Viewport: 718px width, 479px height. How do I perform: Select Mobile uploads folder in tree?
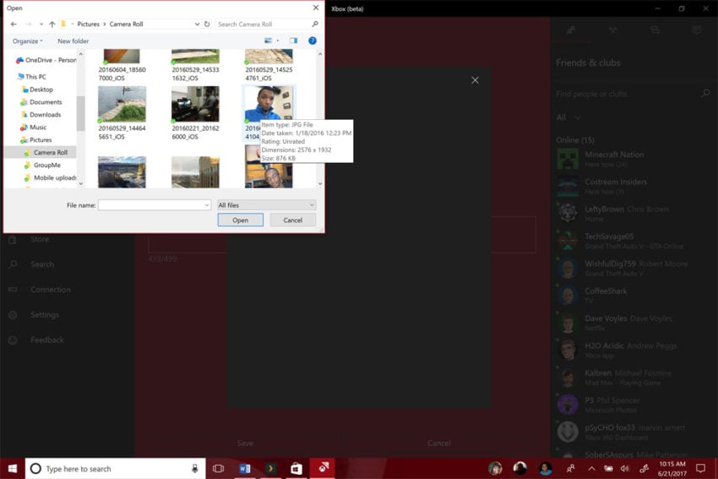(x=51, y=177)
